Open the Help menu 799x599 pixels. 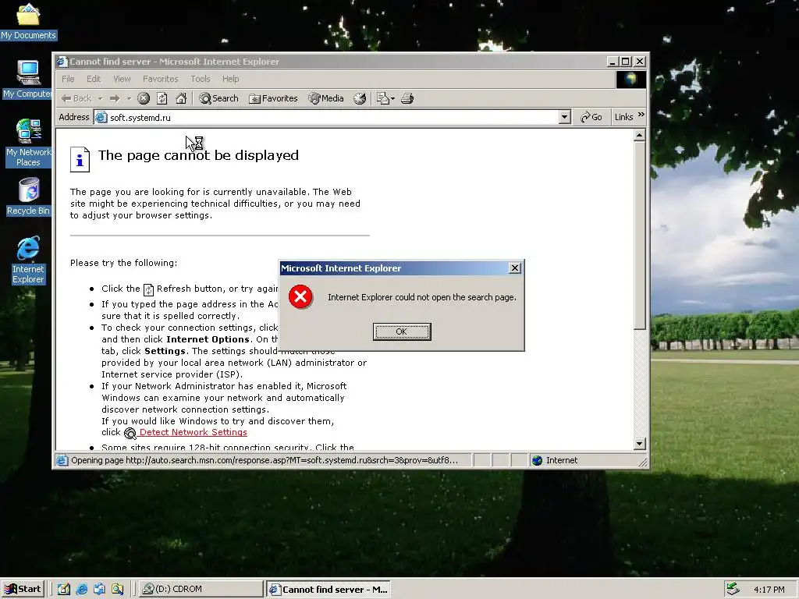pyautogui.click(x=230, y=79)
